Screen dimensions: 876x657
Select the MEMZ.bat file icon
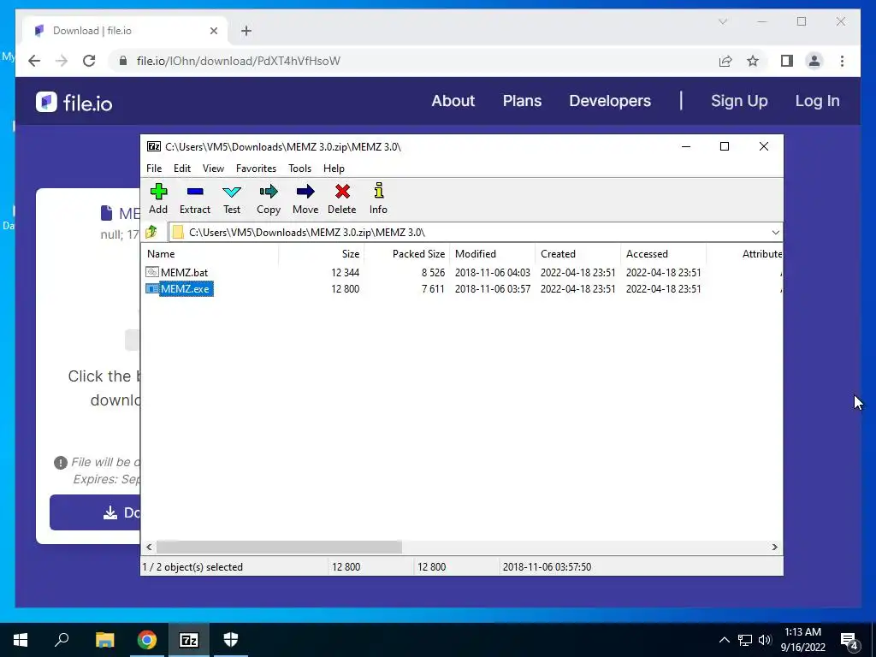pos(152,272)
